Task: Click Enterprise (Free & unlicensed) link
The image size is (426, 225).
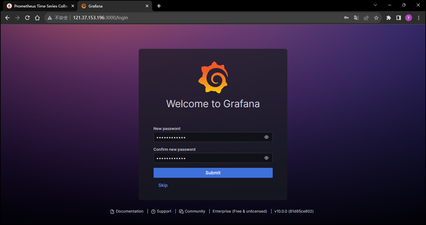Action: tap(240, 211)
